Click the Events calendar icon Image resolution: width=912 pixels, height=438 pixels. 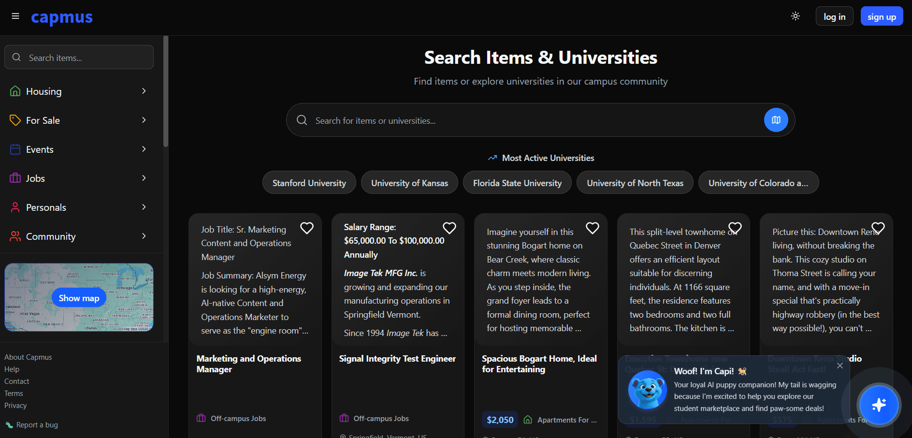15,149
